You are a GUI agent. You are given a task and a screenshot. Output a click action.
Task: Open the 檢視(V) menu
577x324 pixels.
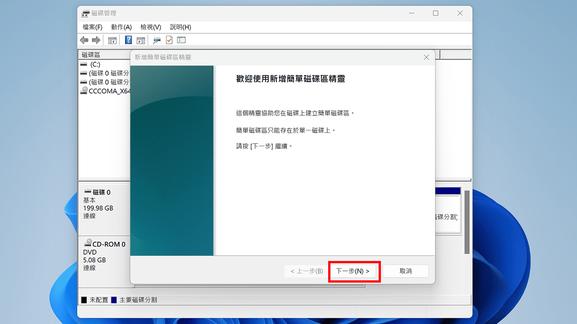tap(150, 27)
